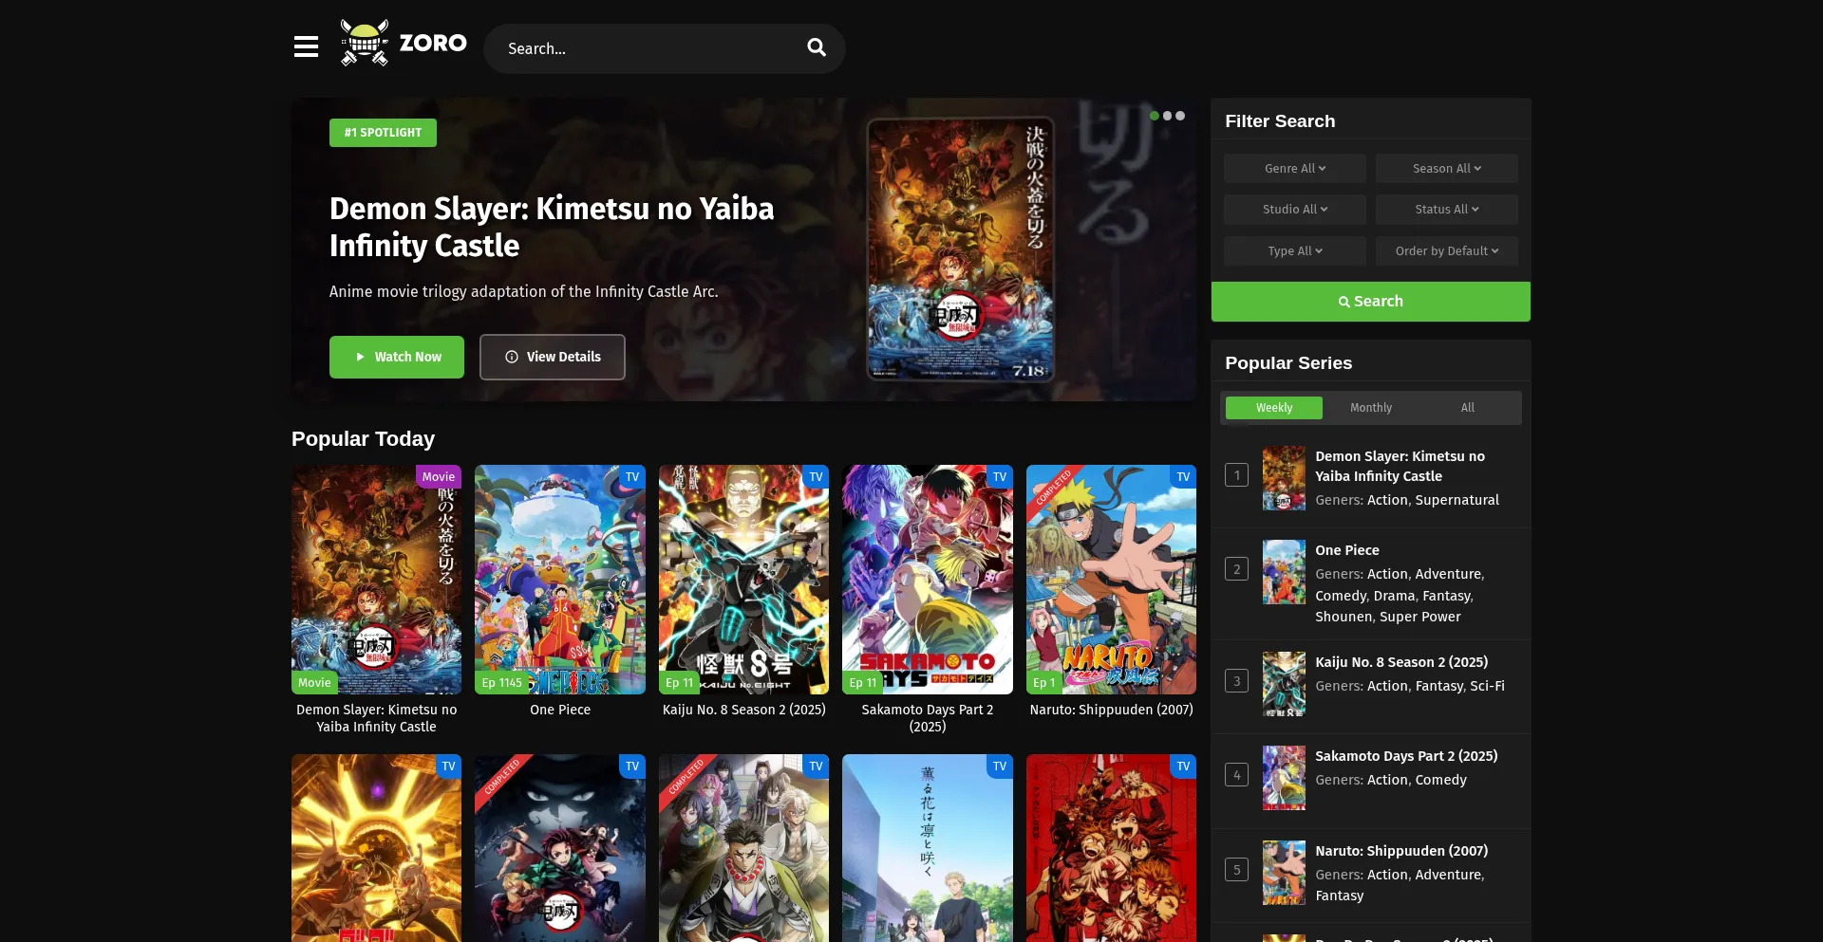Click the third spotlight carousel dot
Screen dimensions: 1823x942
[x=1180, y=116]
